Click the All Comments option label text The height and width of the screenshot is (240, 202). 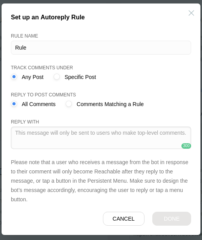[x=38, y=104]
